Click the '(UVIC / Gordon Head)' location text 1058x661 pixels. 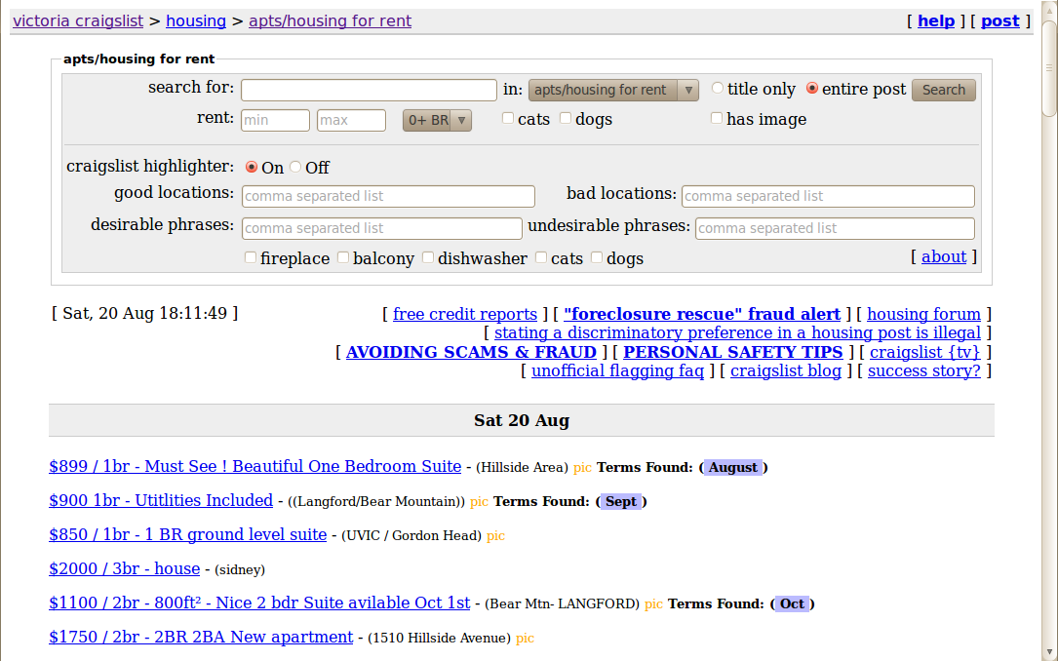(x=411, y=536)
